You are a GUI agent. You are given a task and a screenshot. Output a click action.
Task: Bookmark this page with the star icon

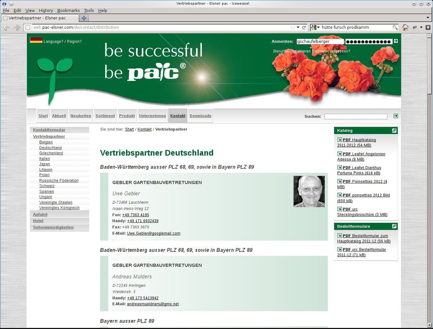pyautogui.click(x=292, y=27)
